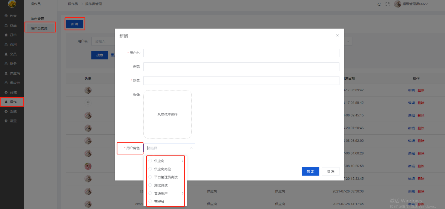Select the 供应商岗位 radio option

point(150,169)
